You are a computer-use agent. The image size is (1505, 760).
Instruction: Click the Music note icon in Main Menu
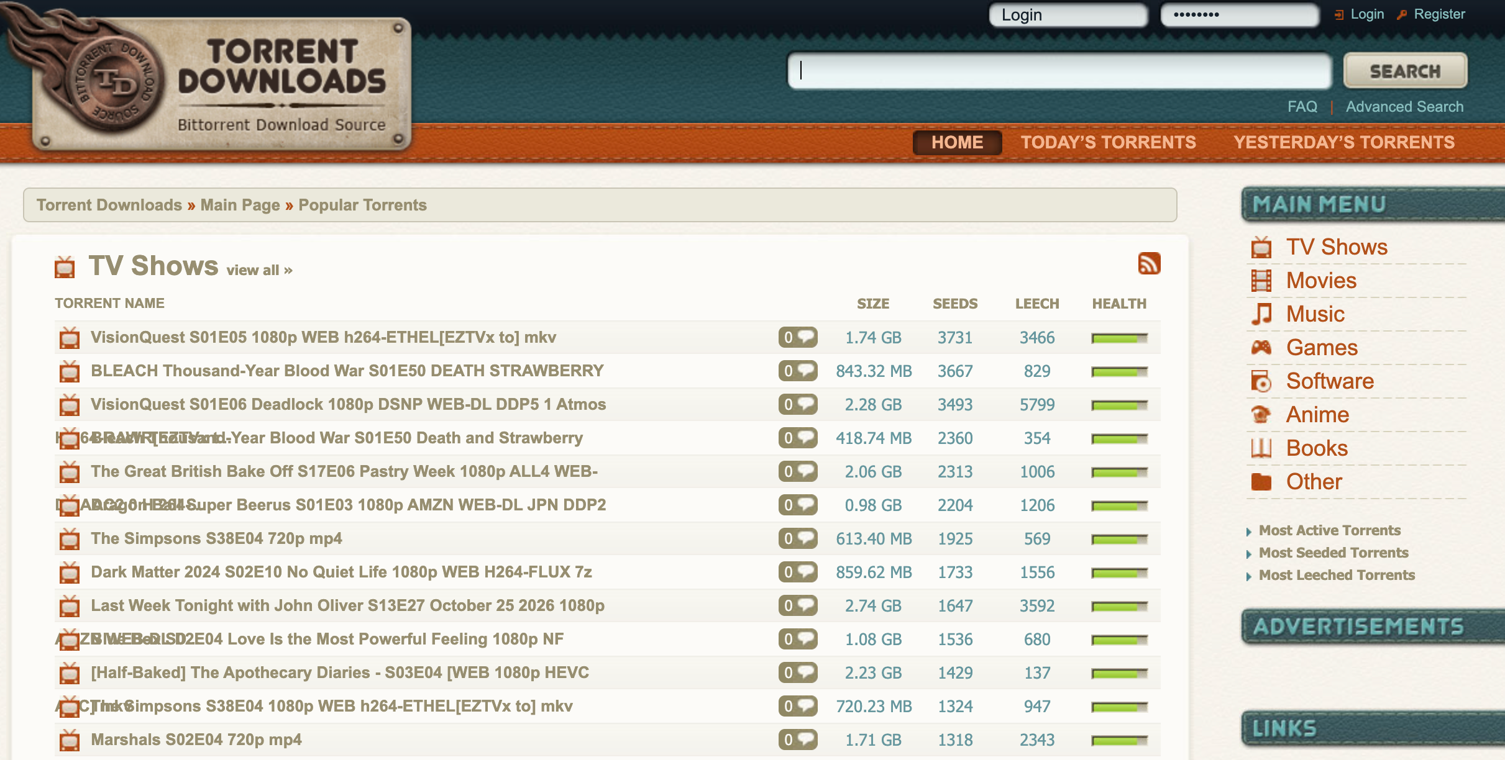1261,314
